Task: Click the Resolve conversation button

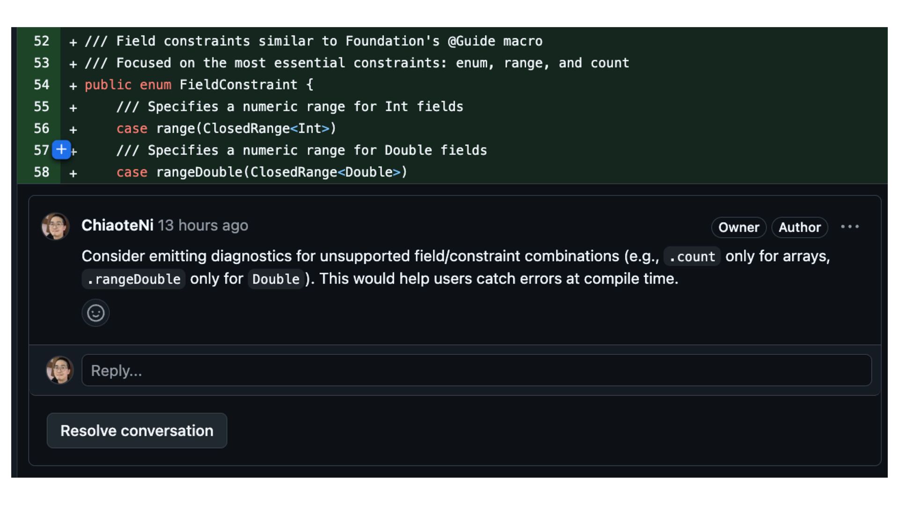Action: pos(137,431)
